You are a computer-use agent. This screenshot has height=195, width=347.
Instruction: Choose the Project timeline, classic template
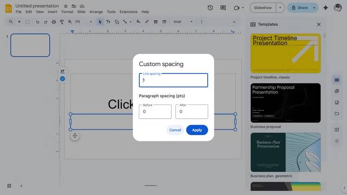pos(285,53)
